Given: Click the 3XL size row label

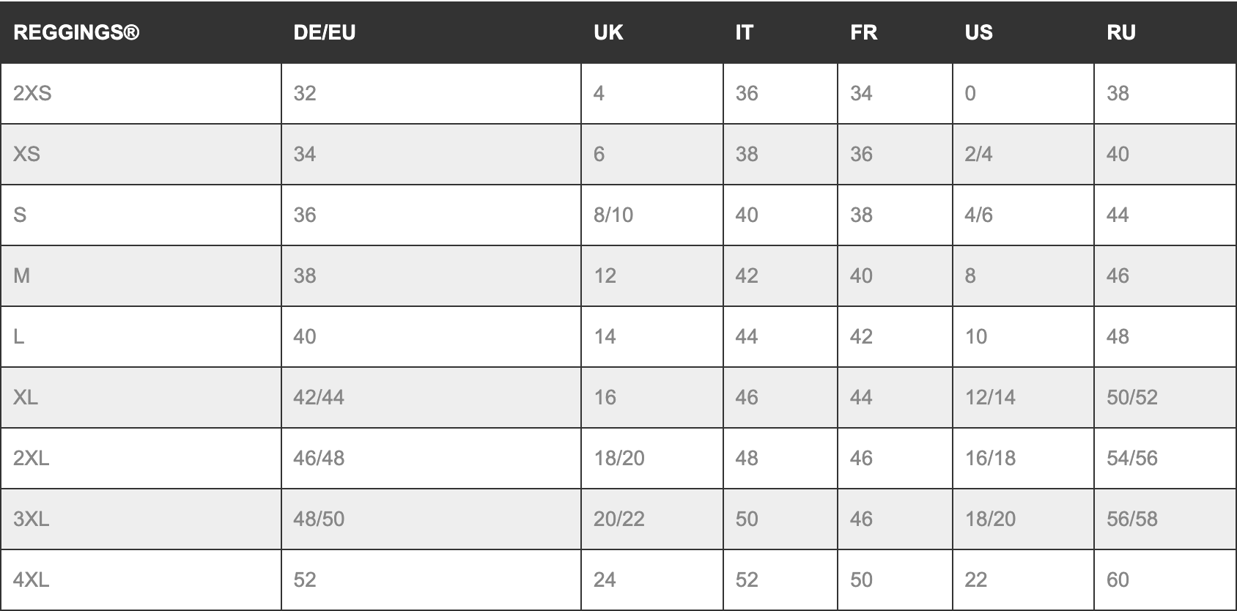Looking at the screenshot, I should pos(32,519).
